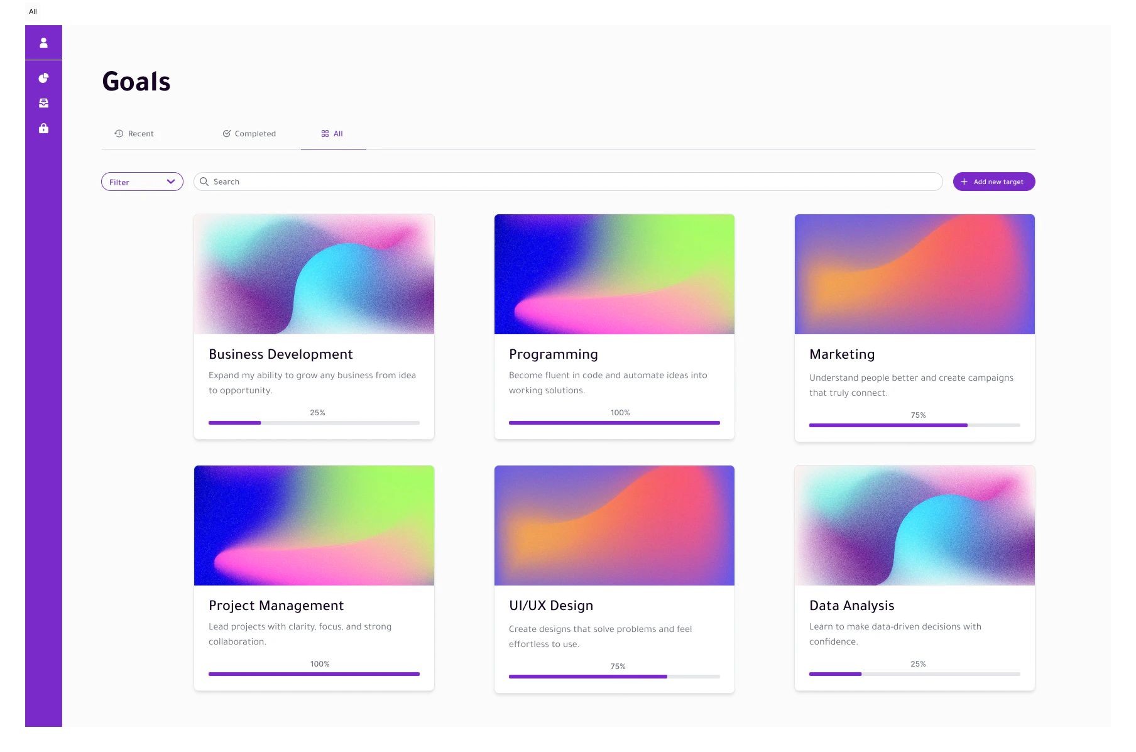Click the checkmark icon beside Completed
This screenshot has width=1136, height=752.
coord(227,134)
